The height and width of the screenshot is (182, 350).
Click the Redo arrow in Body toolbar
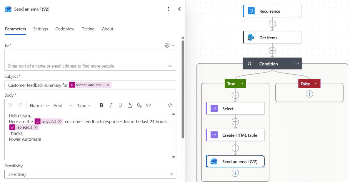(x=20, y=105)
